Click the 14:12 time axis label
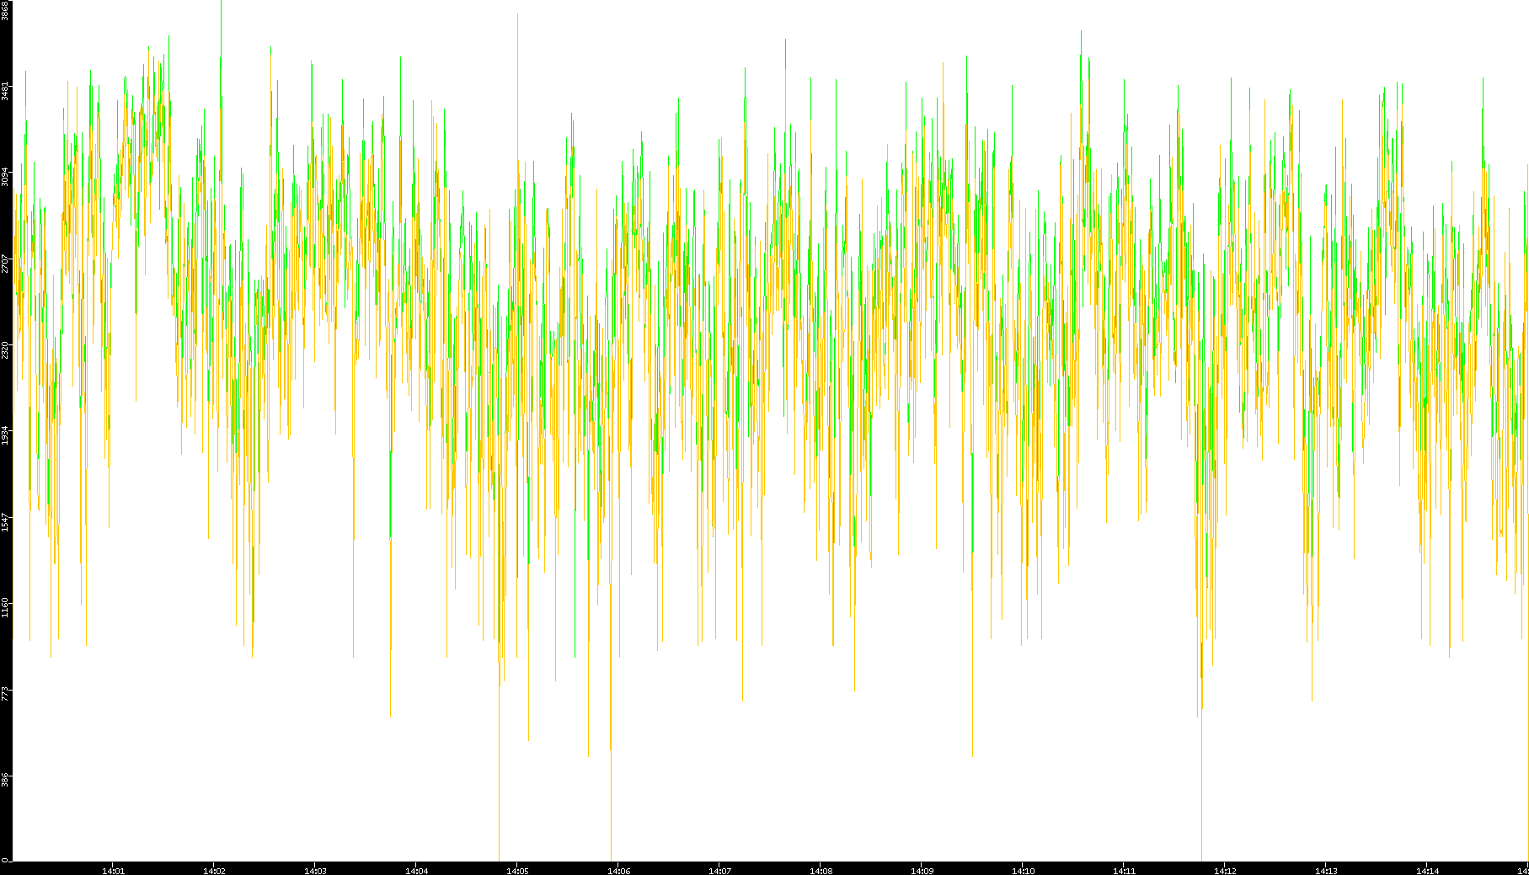 1225,871
